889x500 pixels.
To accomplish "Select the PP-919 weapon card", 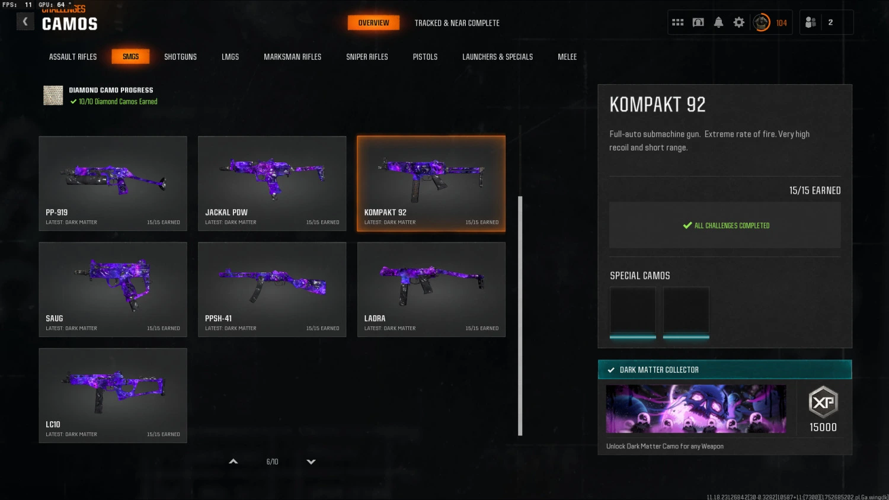I will point(113,184).
